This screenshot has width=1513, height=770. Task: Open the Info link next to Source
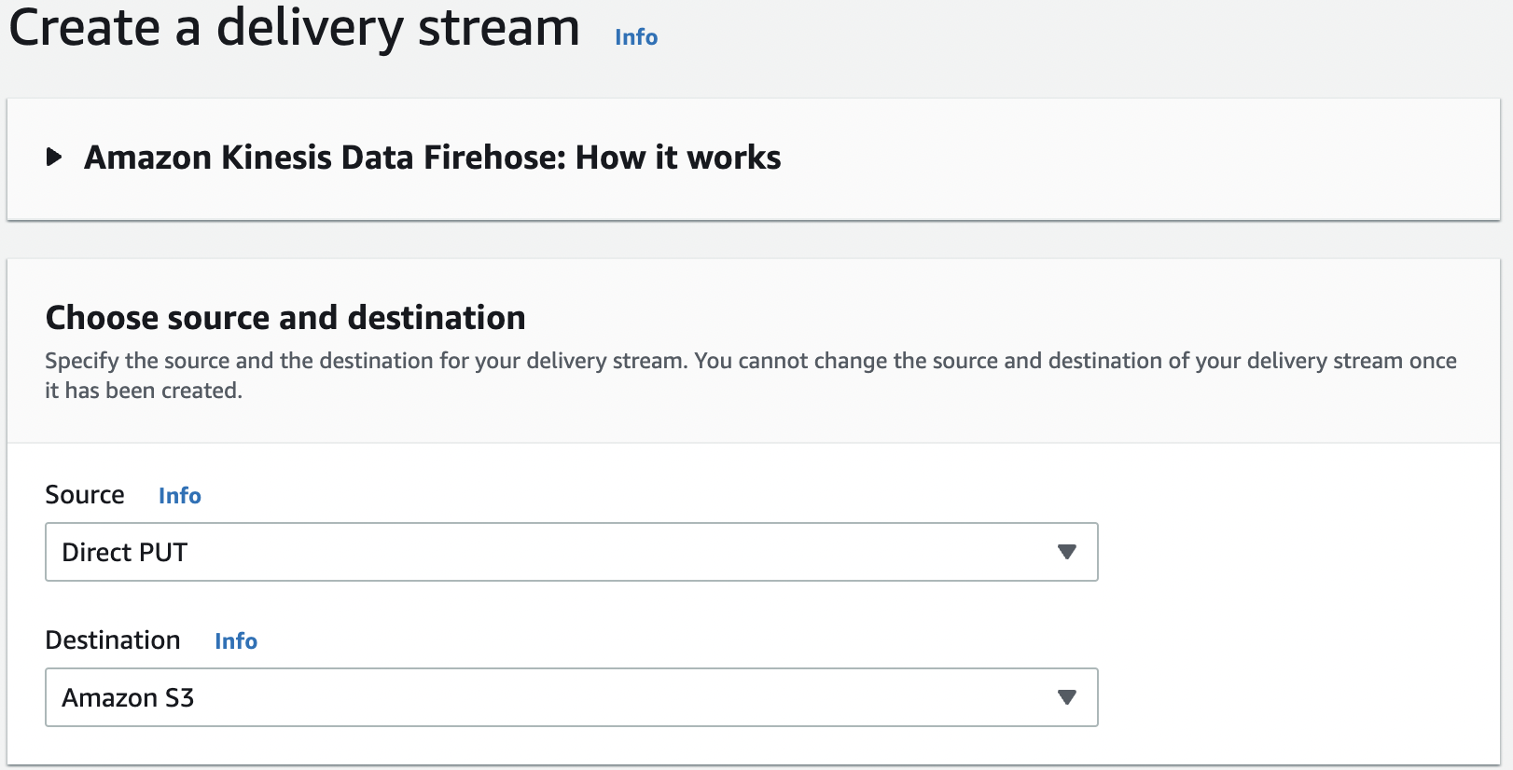(x=179, y=496)
